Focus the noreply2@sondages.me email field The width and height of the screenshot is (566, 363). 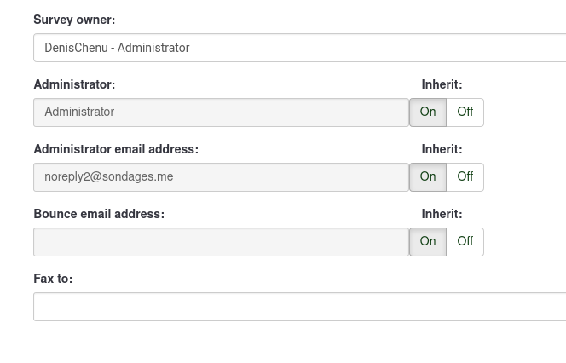coord(221,177)
